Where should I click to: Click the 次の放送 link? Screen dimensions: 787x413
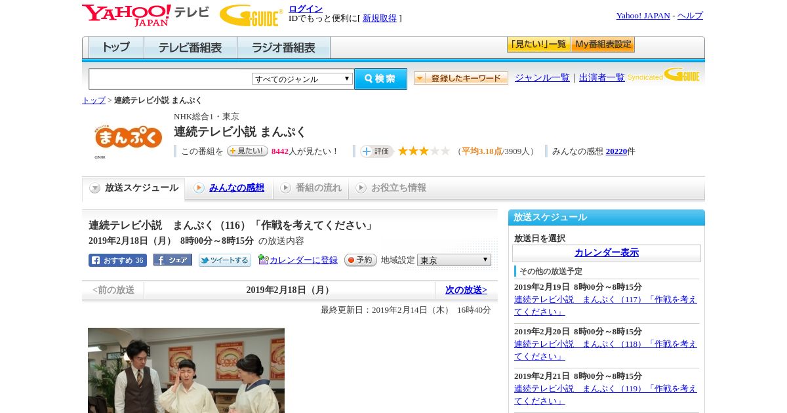pos(466,290)
